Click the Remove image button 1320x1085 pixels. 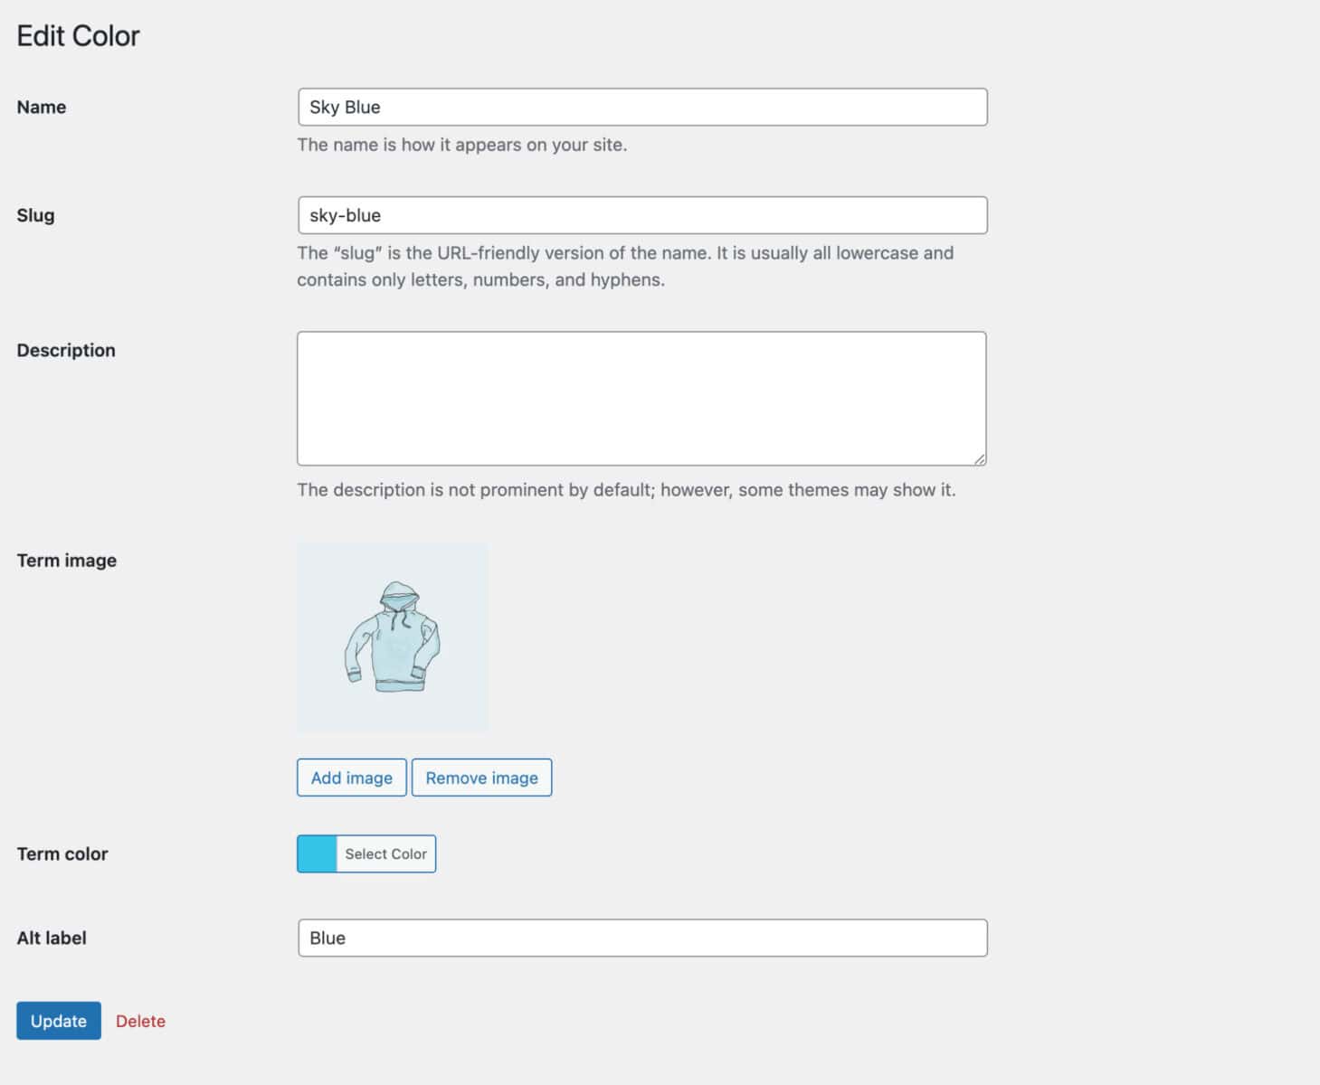(481, 777)
